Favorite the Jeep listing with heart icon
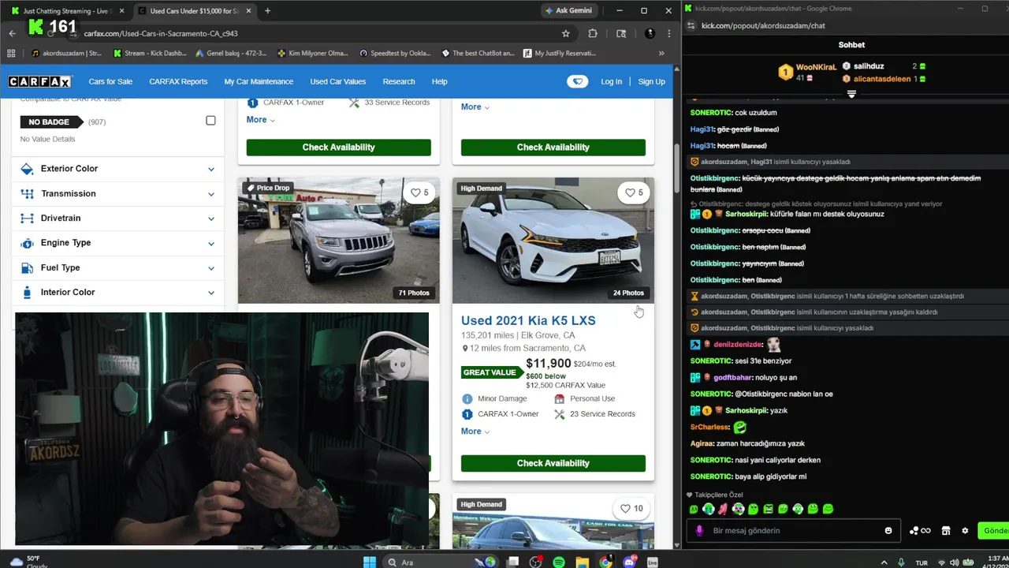The height and width of the screenshot is (568, 1009). tap(419, 192)
